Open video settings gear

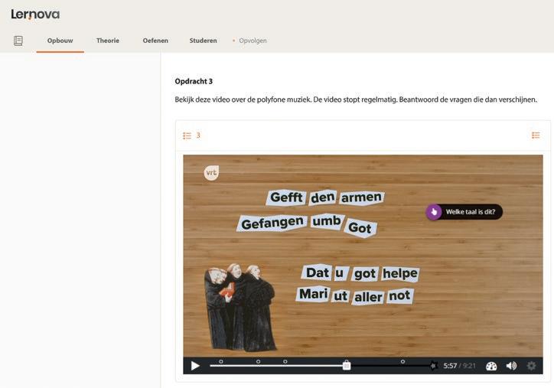click(x=531, y=366)
